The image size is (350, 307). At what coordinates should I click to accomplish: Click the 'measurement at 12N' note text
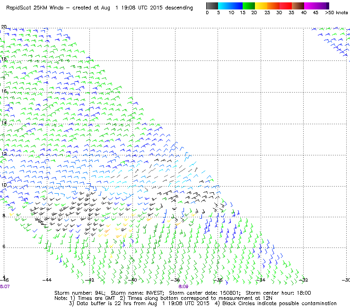(x=245, y=298)
